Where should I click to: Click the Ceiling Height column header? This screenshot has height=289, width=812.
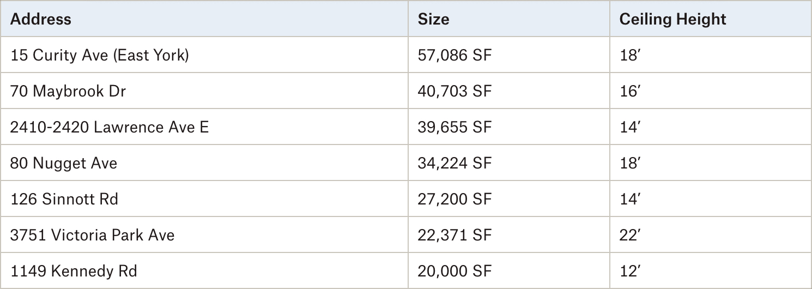click(x=672, y=19)
